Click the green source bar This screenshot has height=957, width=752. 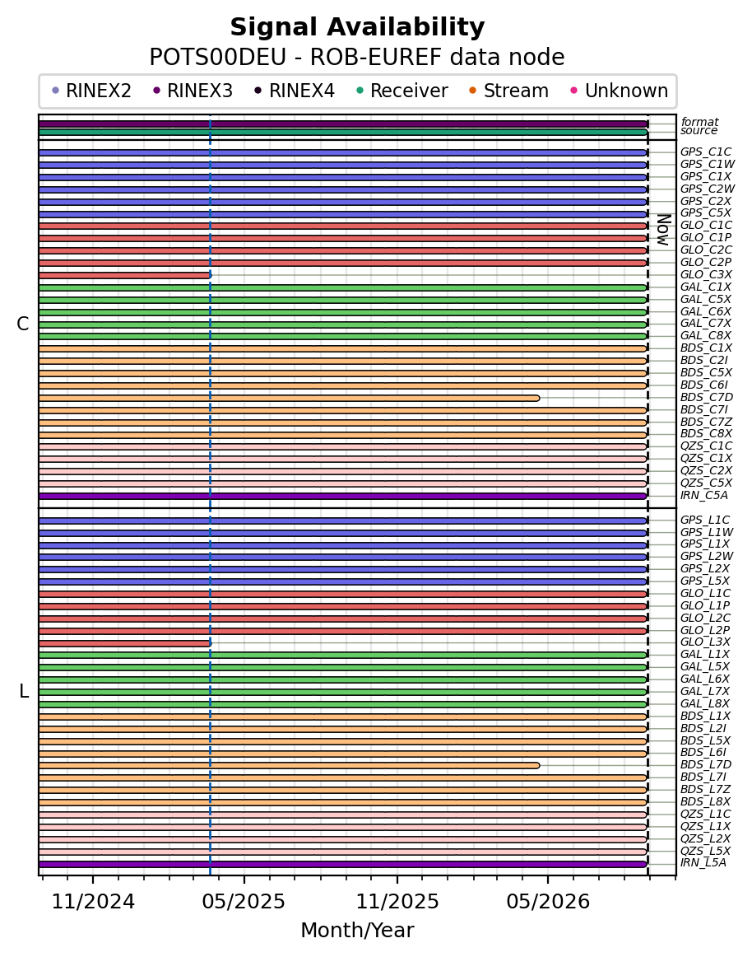(x=343, y=132)
